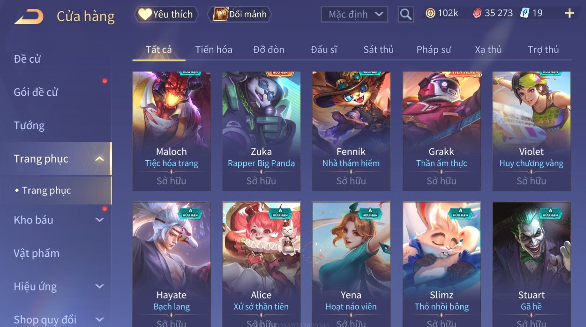Click the red gem currency icon
Screen dimensions: 586x327
click(x=477, y=13)
